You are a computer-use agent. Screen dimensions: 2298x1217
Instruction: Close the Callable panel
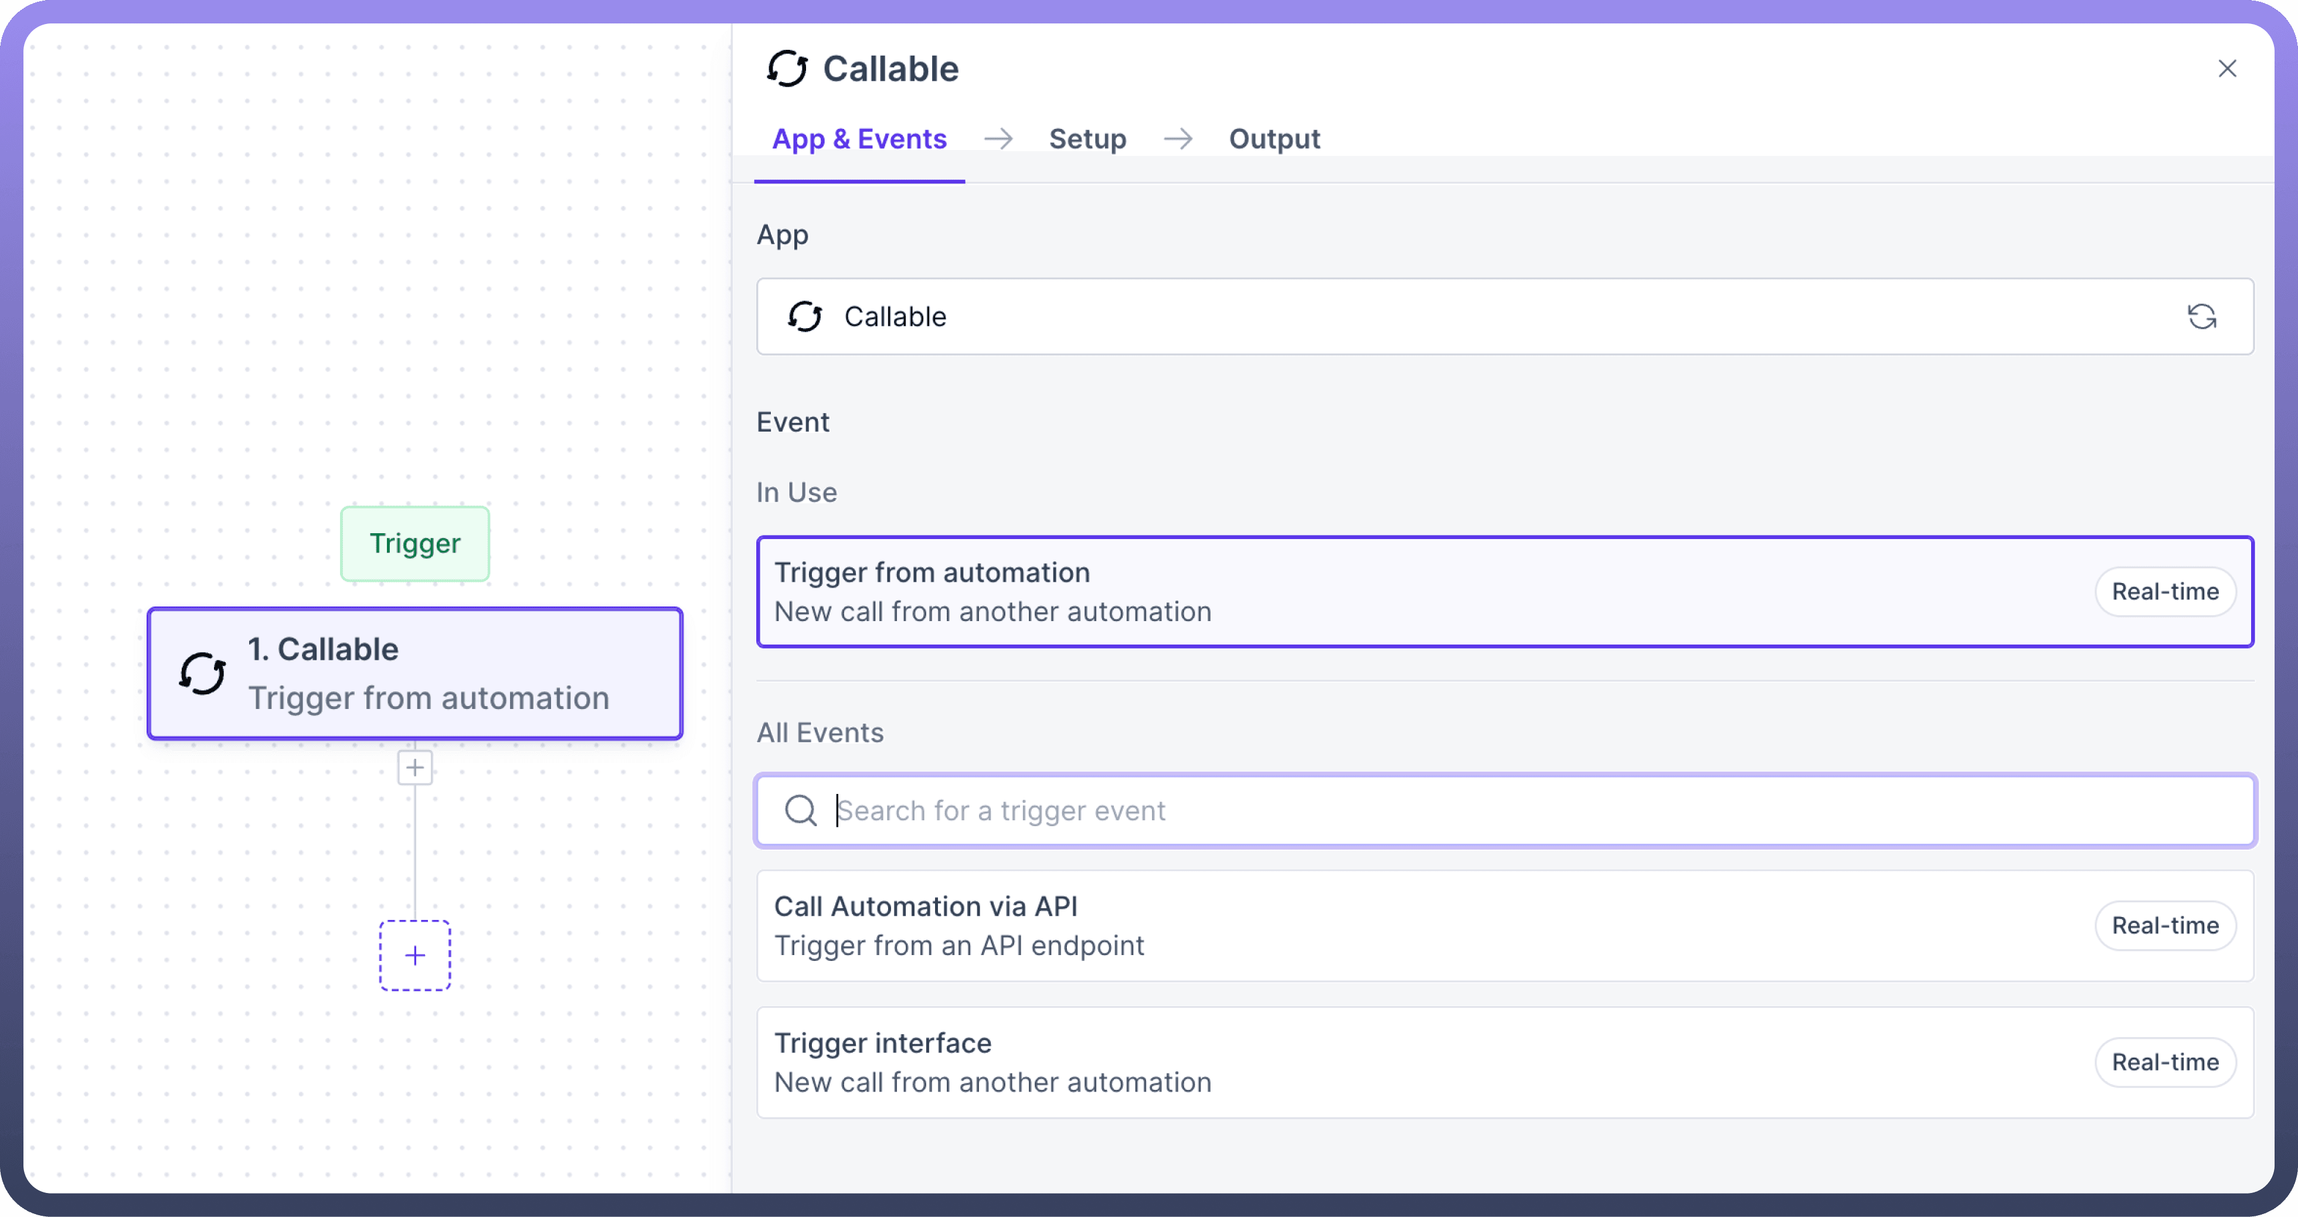[x=2226, y=69]
